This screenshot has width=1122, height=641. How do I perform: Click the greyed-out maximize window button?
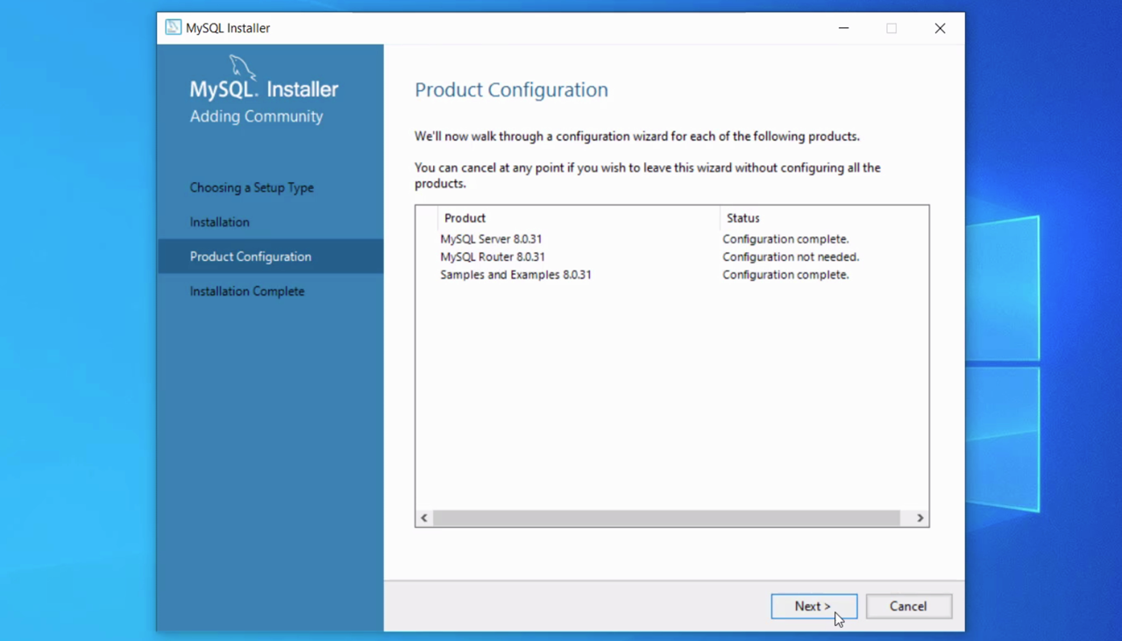[891, 28]
